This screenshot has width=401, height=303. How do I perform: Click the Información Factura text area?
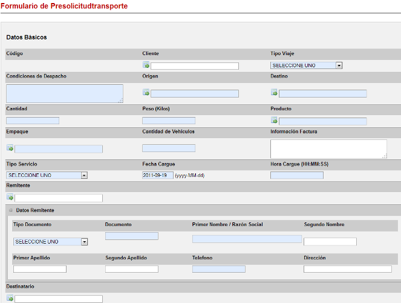click(328, 148)
